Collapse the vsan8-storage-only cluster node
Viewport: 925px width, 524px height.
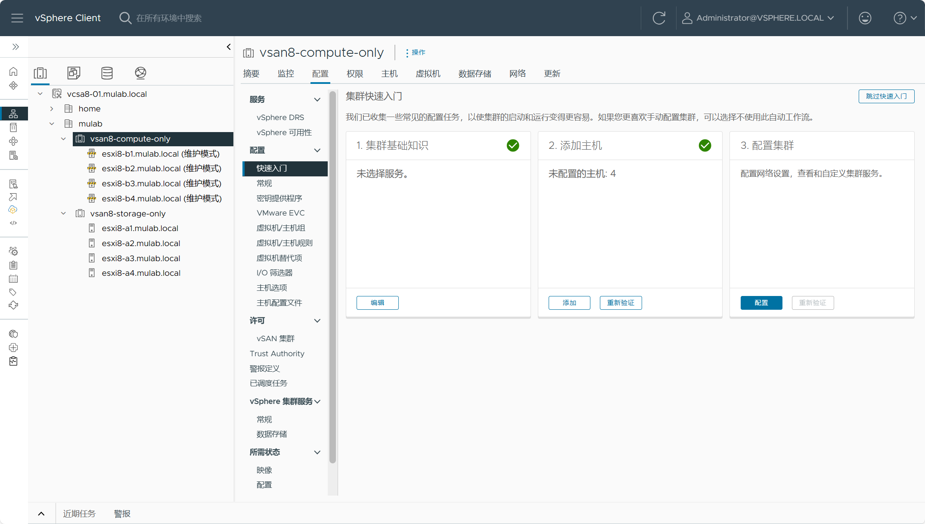[x=63, y=213]
